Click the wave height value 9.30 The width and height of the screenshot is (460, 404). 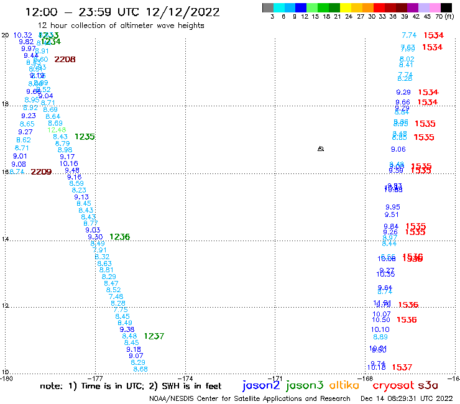coord(95,237)
